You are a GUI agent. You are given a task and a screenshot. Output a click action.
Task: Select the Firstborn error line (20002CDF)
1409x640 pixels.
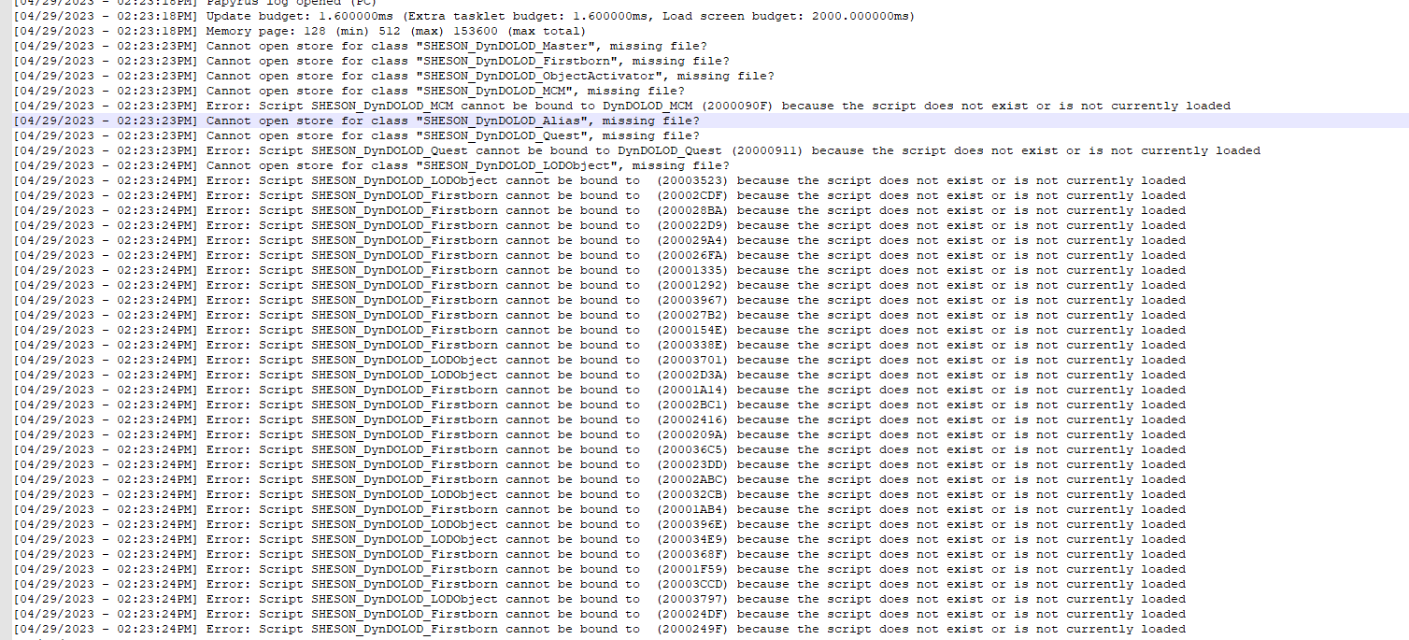[600, 195]
